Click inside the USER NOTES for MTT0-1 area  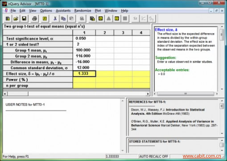tap(62, 126)
